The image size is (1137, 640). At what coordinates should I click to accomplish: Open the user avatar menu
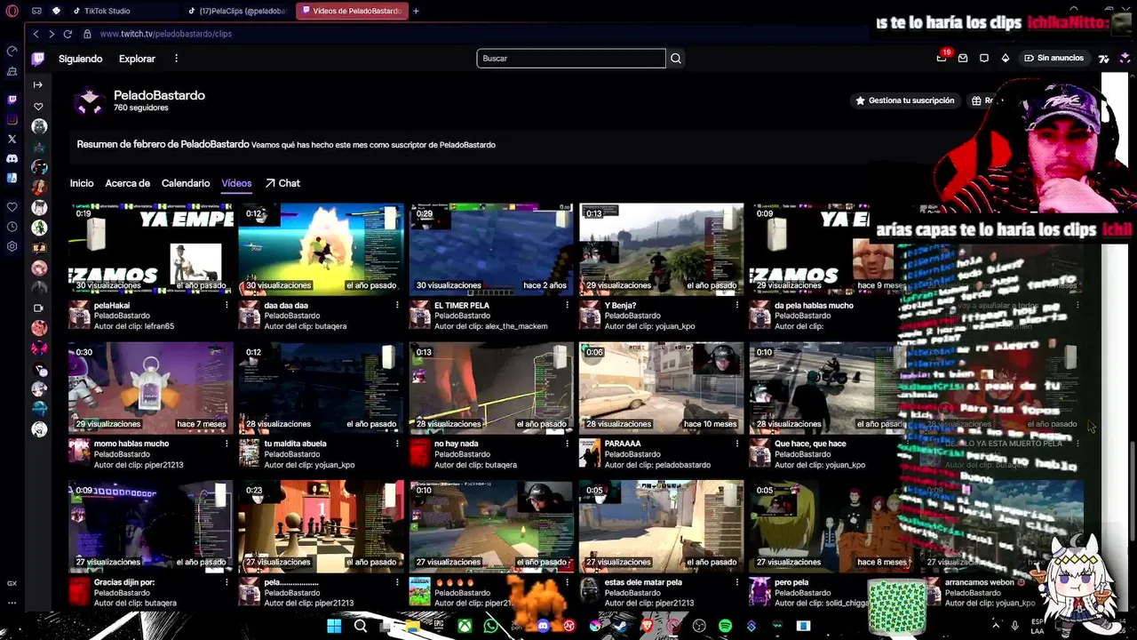[1125, 58]
